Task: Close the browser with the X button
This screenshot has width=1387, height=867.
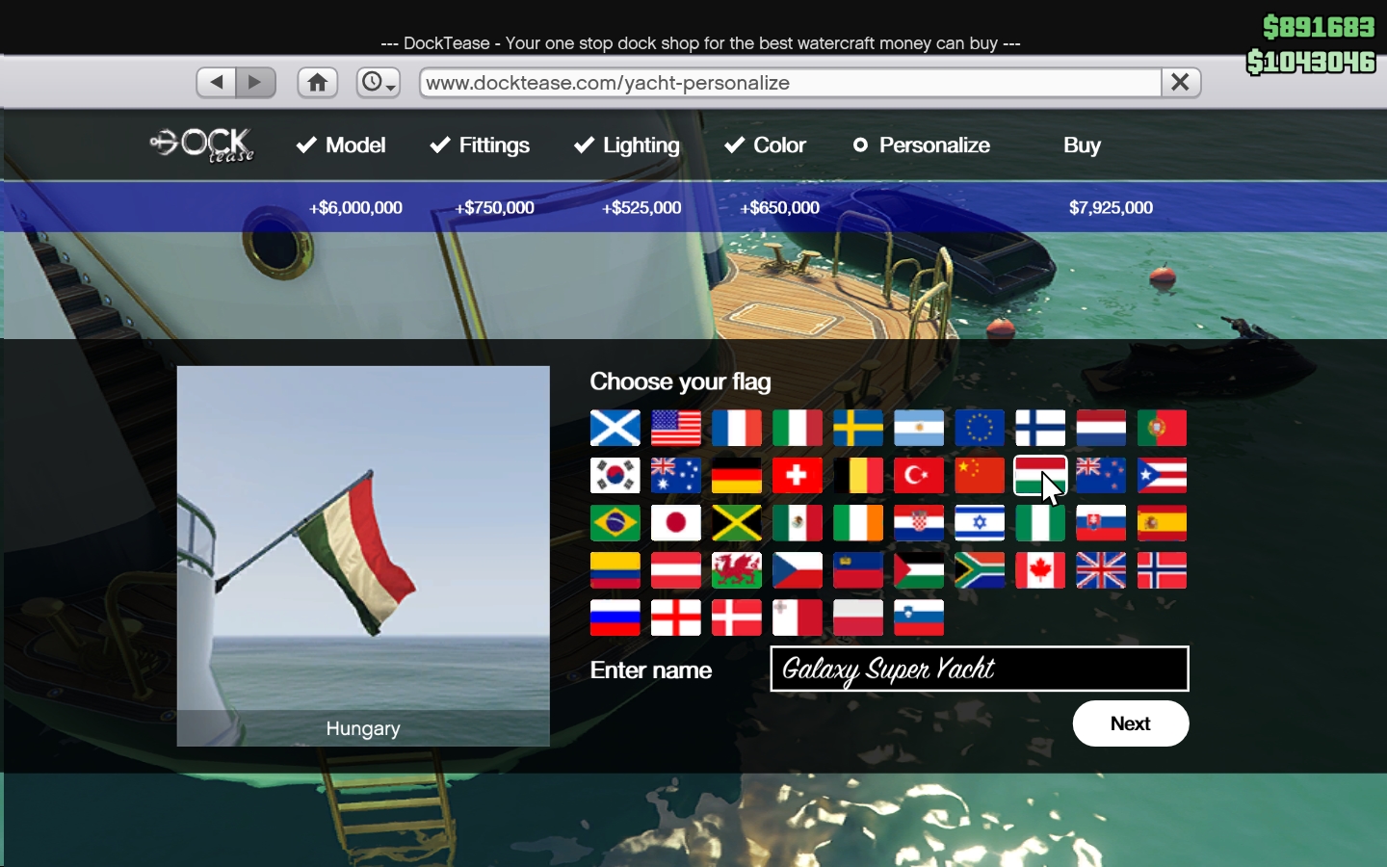Action: (1180, 83)
